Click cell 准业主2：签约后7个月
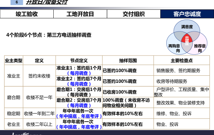The height and width of the screenshot is (135, 214). (79, 81)
